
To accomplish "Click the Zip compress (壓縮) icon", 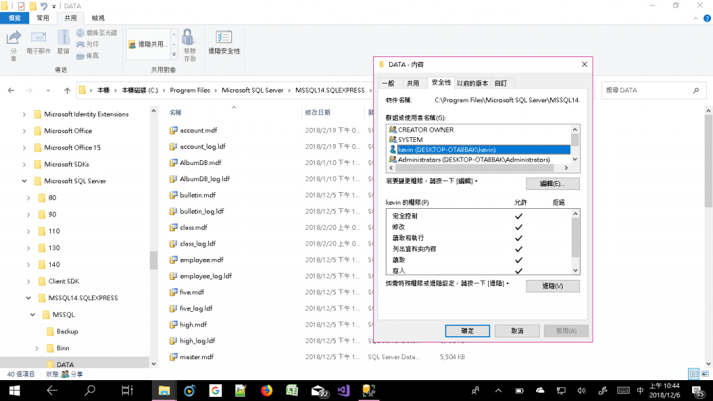I will (x=63, y=42).
